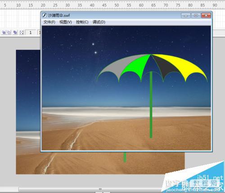Maximize the 沙滩雨伞.swf player window

click(x=196, y=15)
